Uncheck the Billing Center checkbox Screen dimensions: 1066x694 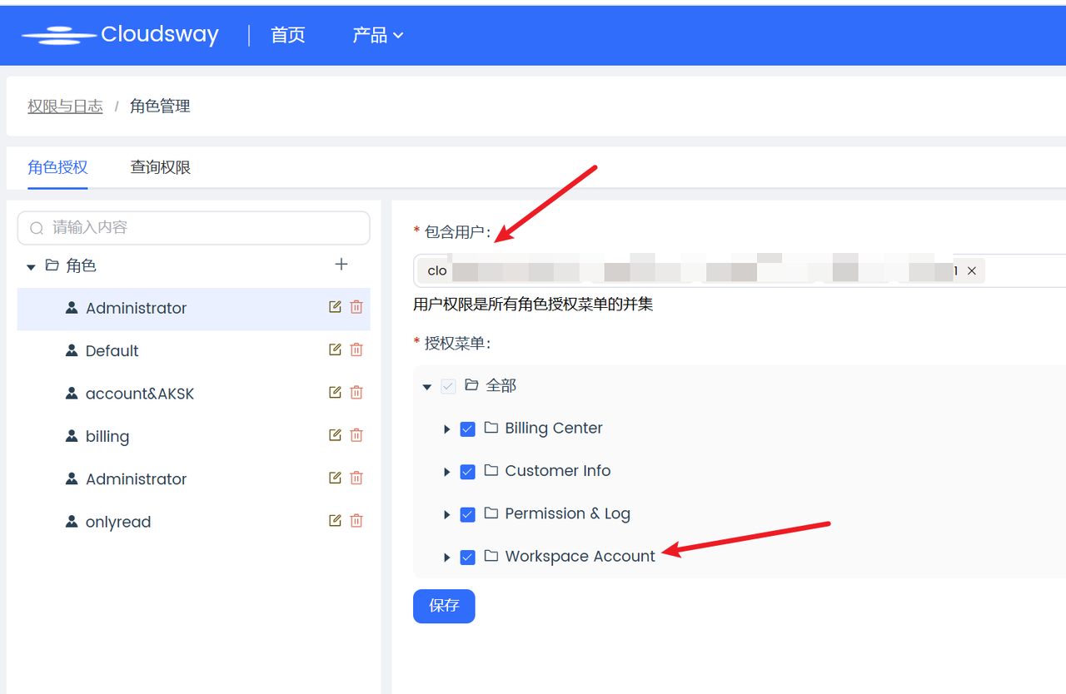pyautogui.click(x=468, y=429)
